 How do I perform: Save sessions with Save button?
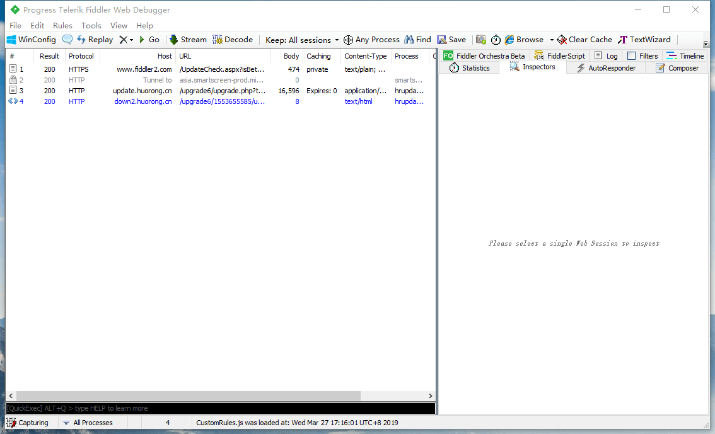[x=451, y=40]
